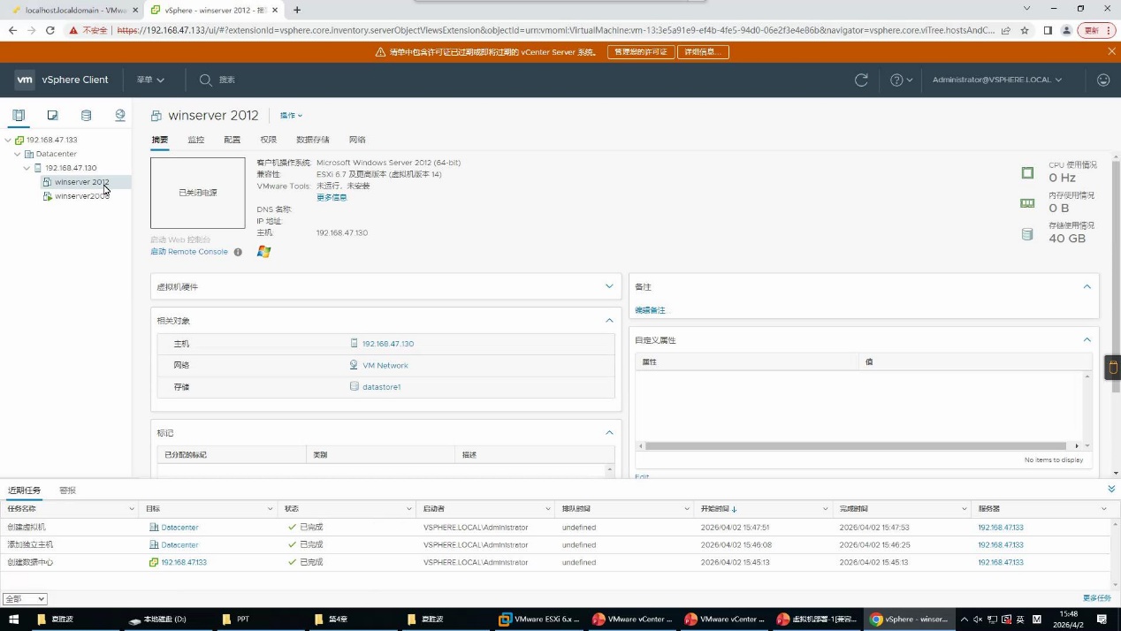
Task: Collapse the tags panel
Action: [609, 432]
